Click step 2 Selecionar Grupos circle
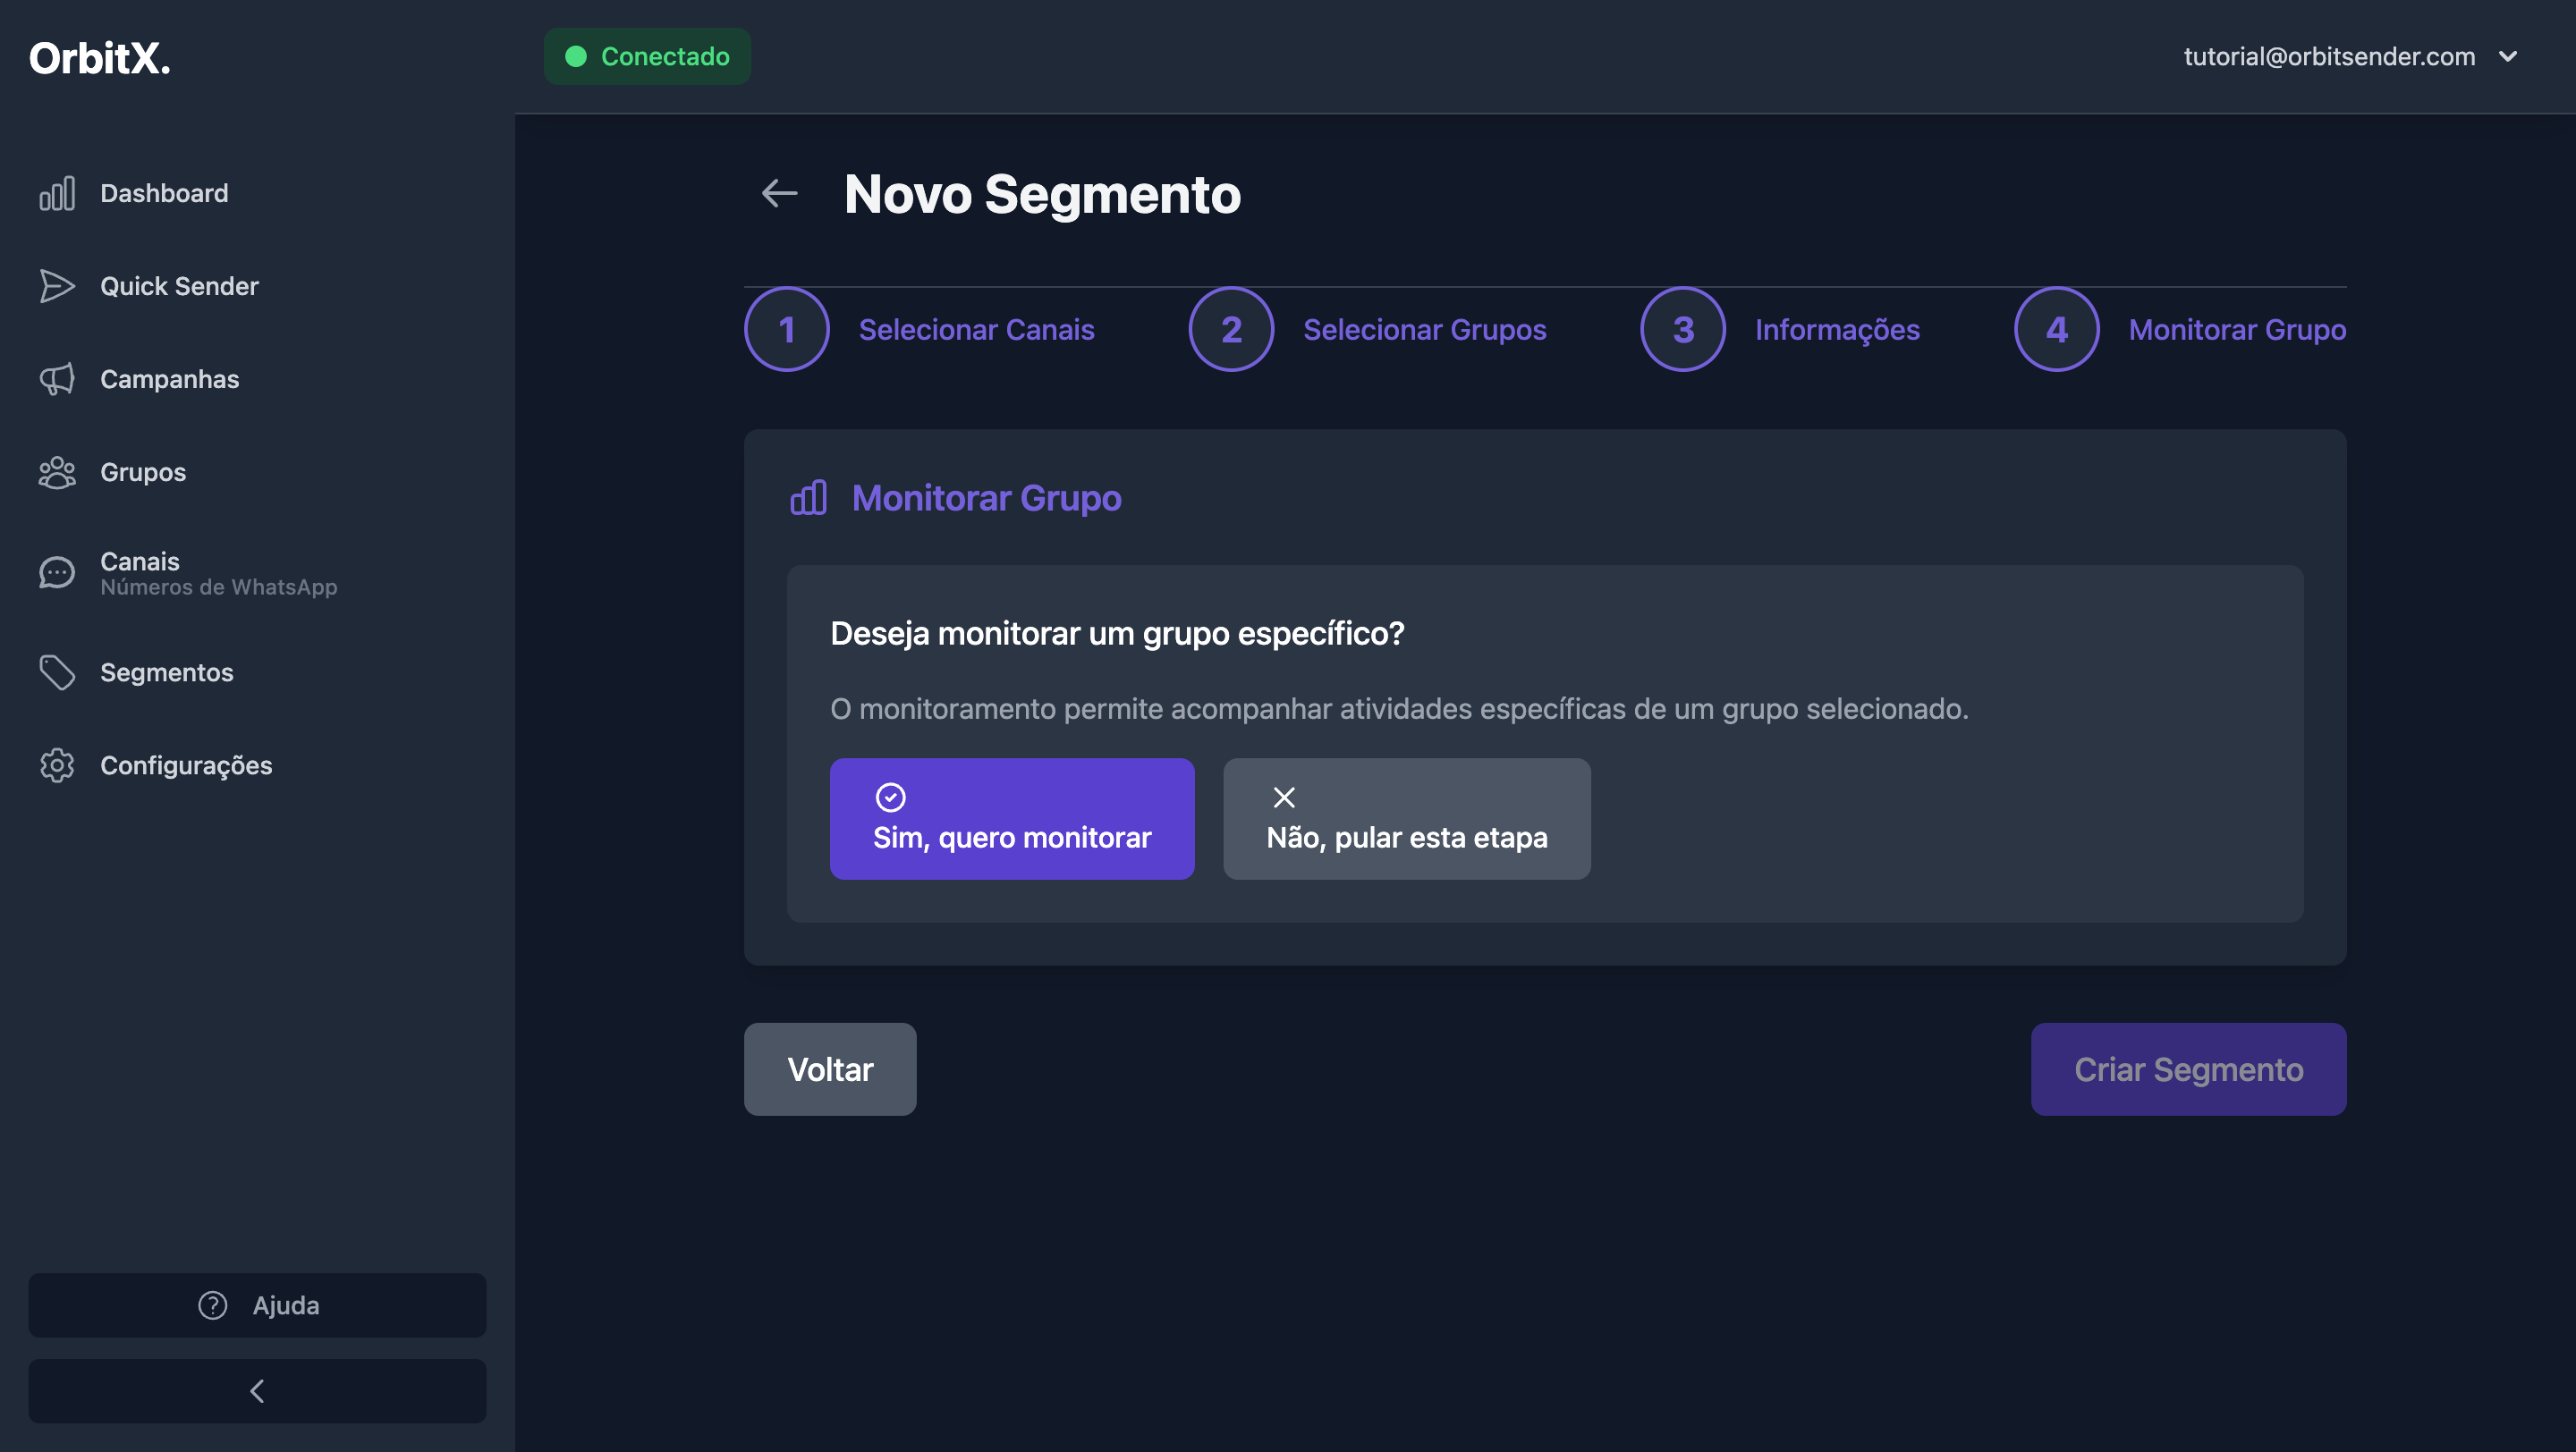The width and height of the screenshot is (2576, 1452). [1230, 329]
